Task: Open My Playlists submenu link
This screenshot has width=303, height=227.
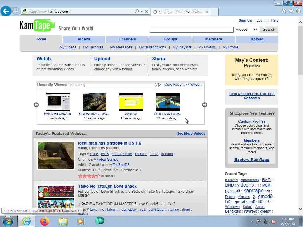Action: coord(182,47)
